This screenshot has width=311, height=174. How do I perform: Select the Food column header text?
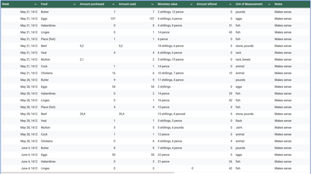pos(44,4)
